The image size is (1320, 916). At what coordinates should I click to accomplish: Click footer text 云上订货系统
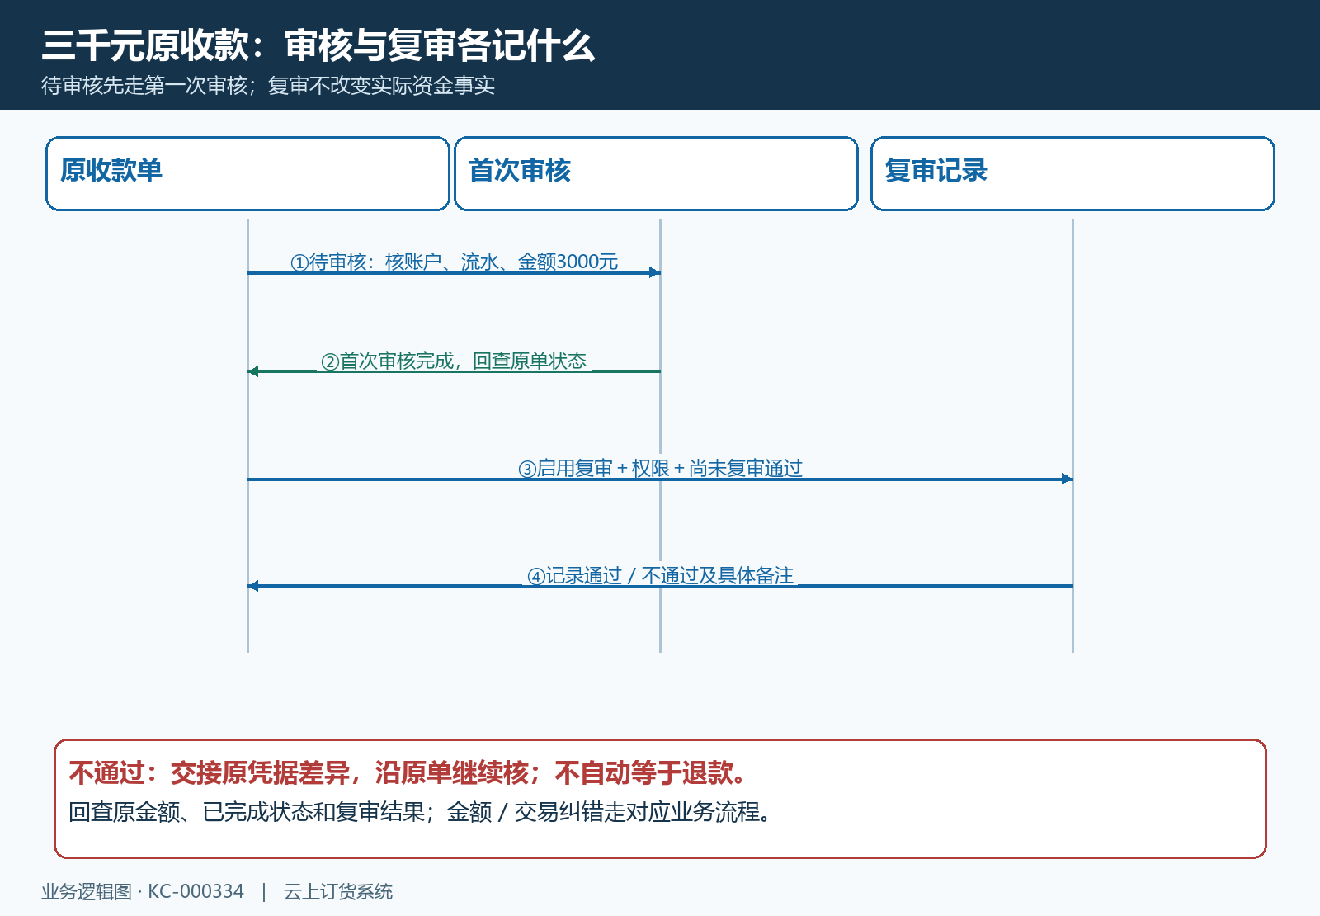click(338, 891)
